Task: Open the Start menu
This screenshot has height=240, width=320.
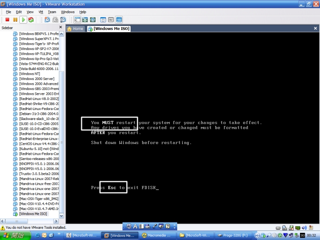Action: click(x=15, y=235)
